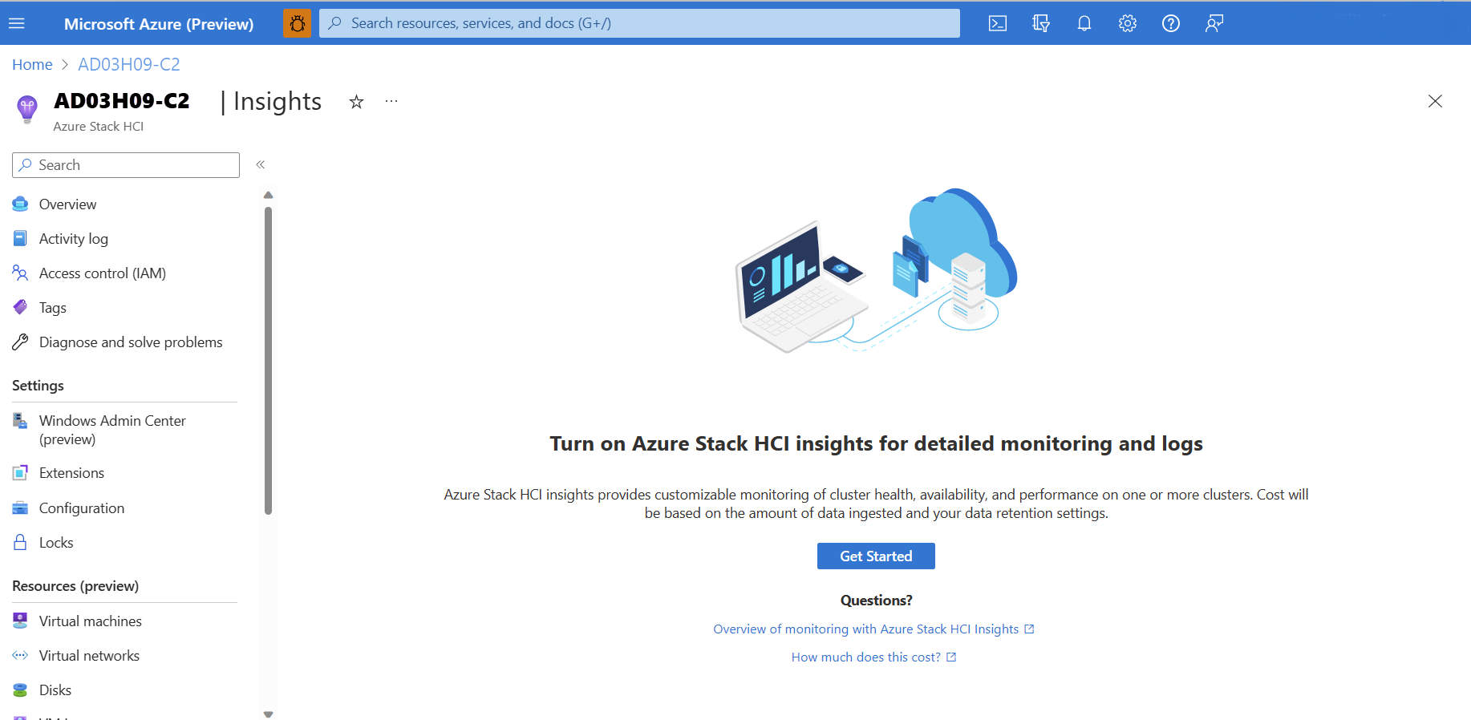Open portal settings gear
Screen dimensions: 1471x720
pyautogui.click(x=1128, y=23)
